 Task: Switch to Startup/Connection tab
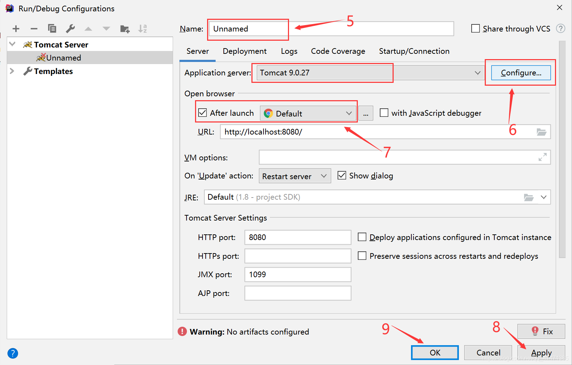(x=414, y=51)
